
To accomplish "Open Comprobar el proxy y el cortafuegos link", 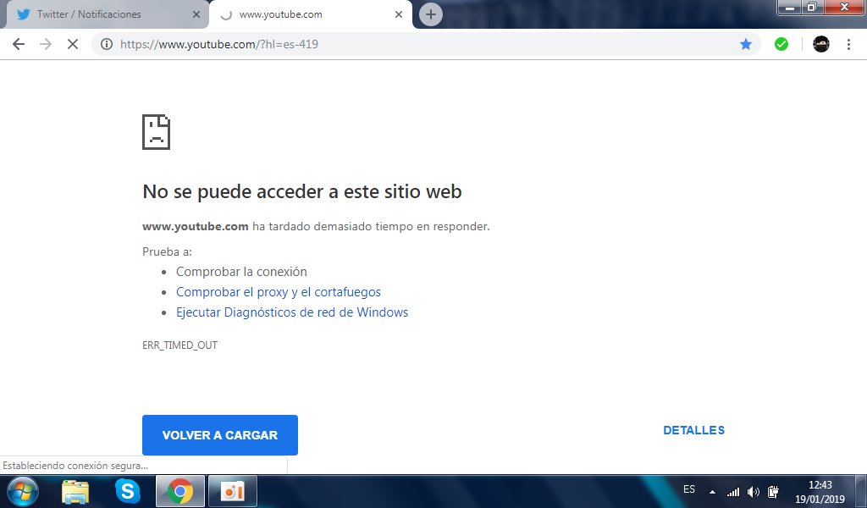I will coord(278,292).
